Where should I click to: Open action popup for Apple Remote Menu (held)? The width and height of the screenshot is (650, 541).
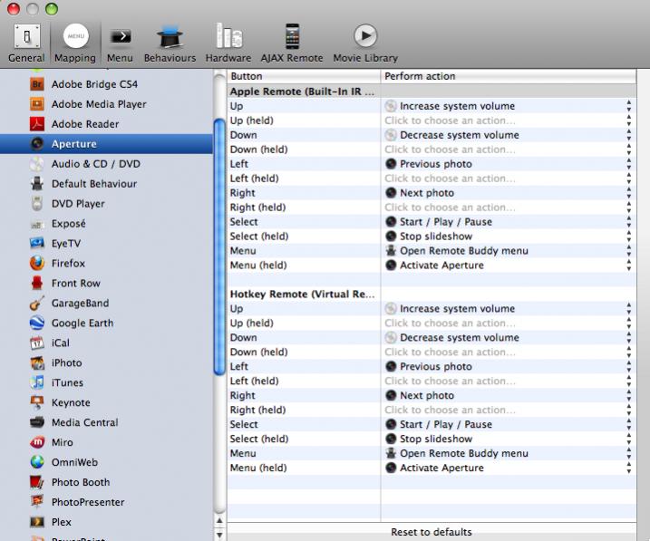point(629,266)
